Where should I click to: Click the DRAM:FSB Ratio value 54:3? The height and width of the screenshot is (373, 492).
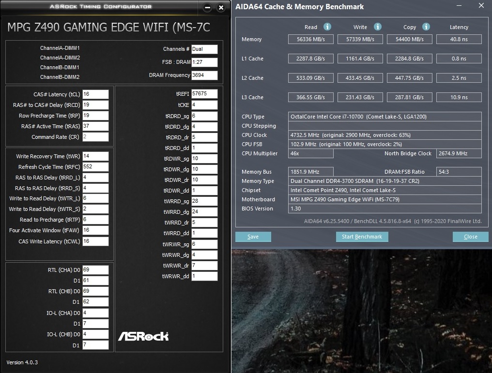tap(459, 172)
